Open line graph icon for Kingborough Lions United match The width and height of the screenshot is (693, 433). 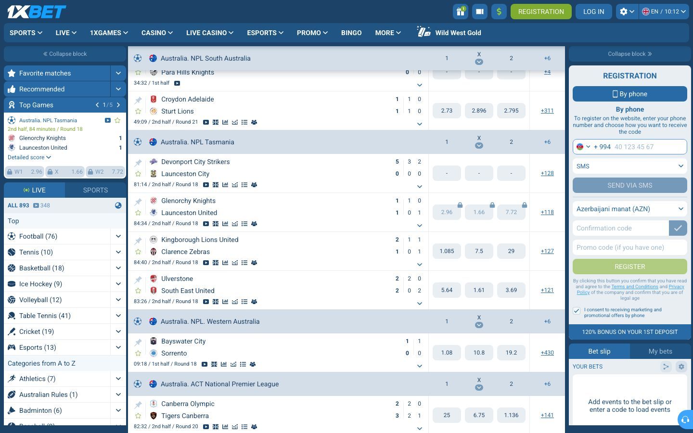point(235,263)
